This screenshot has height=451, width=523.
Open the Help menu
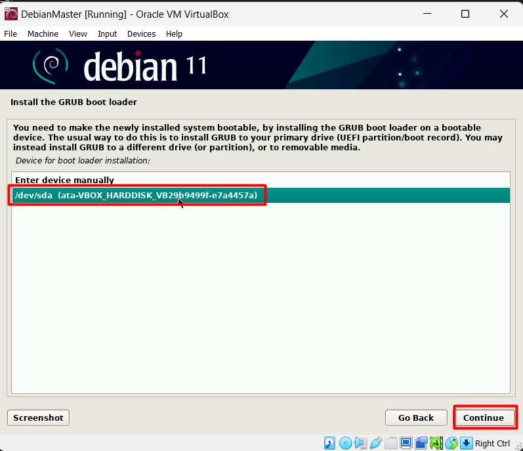174,34
